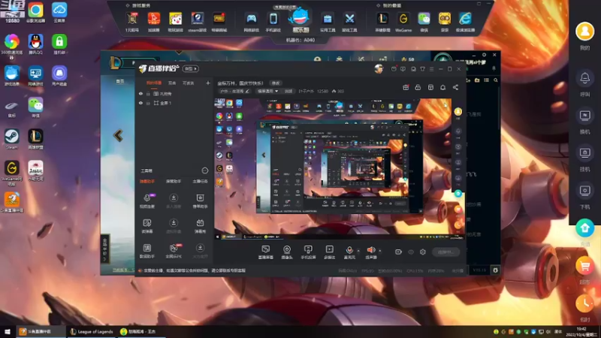Open 360 browser desktop icon
Viewport: 601px width, 338px height.
pos(12,46)
